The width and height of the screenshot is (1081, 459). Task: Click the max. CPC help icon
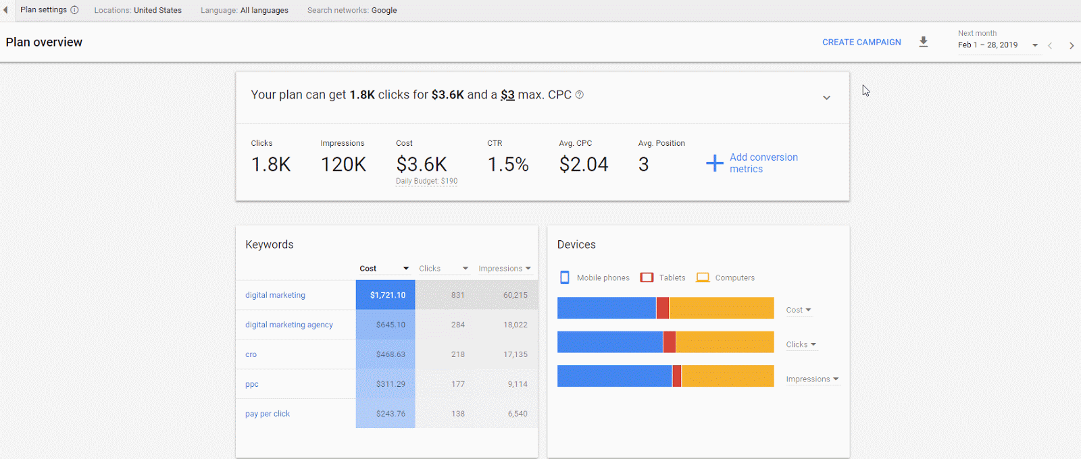[x=580, y=94]
